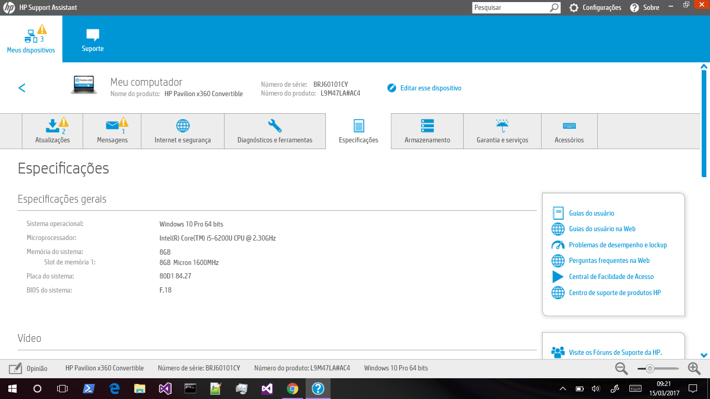Open the Action Center notifications icon
The width and height of the screenshot is (710, 399).
693,389
